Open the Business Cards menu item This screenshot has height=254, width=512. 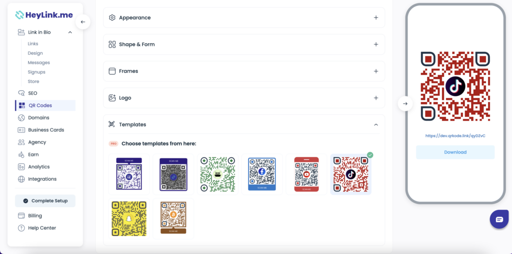45,130
